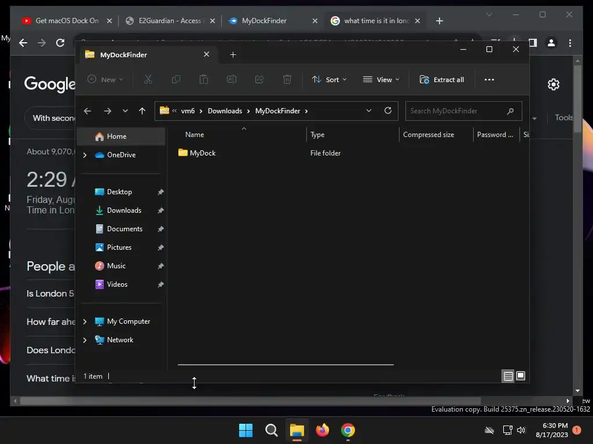
Task: Click Extract all button
Action: coord(442,80)
